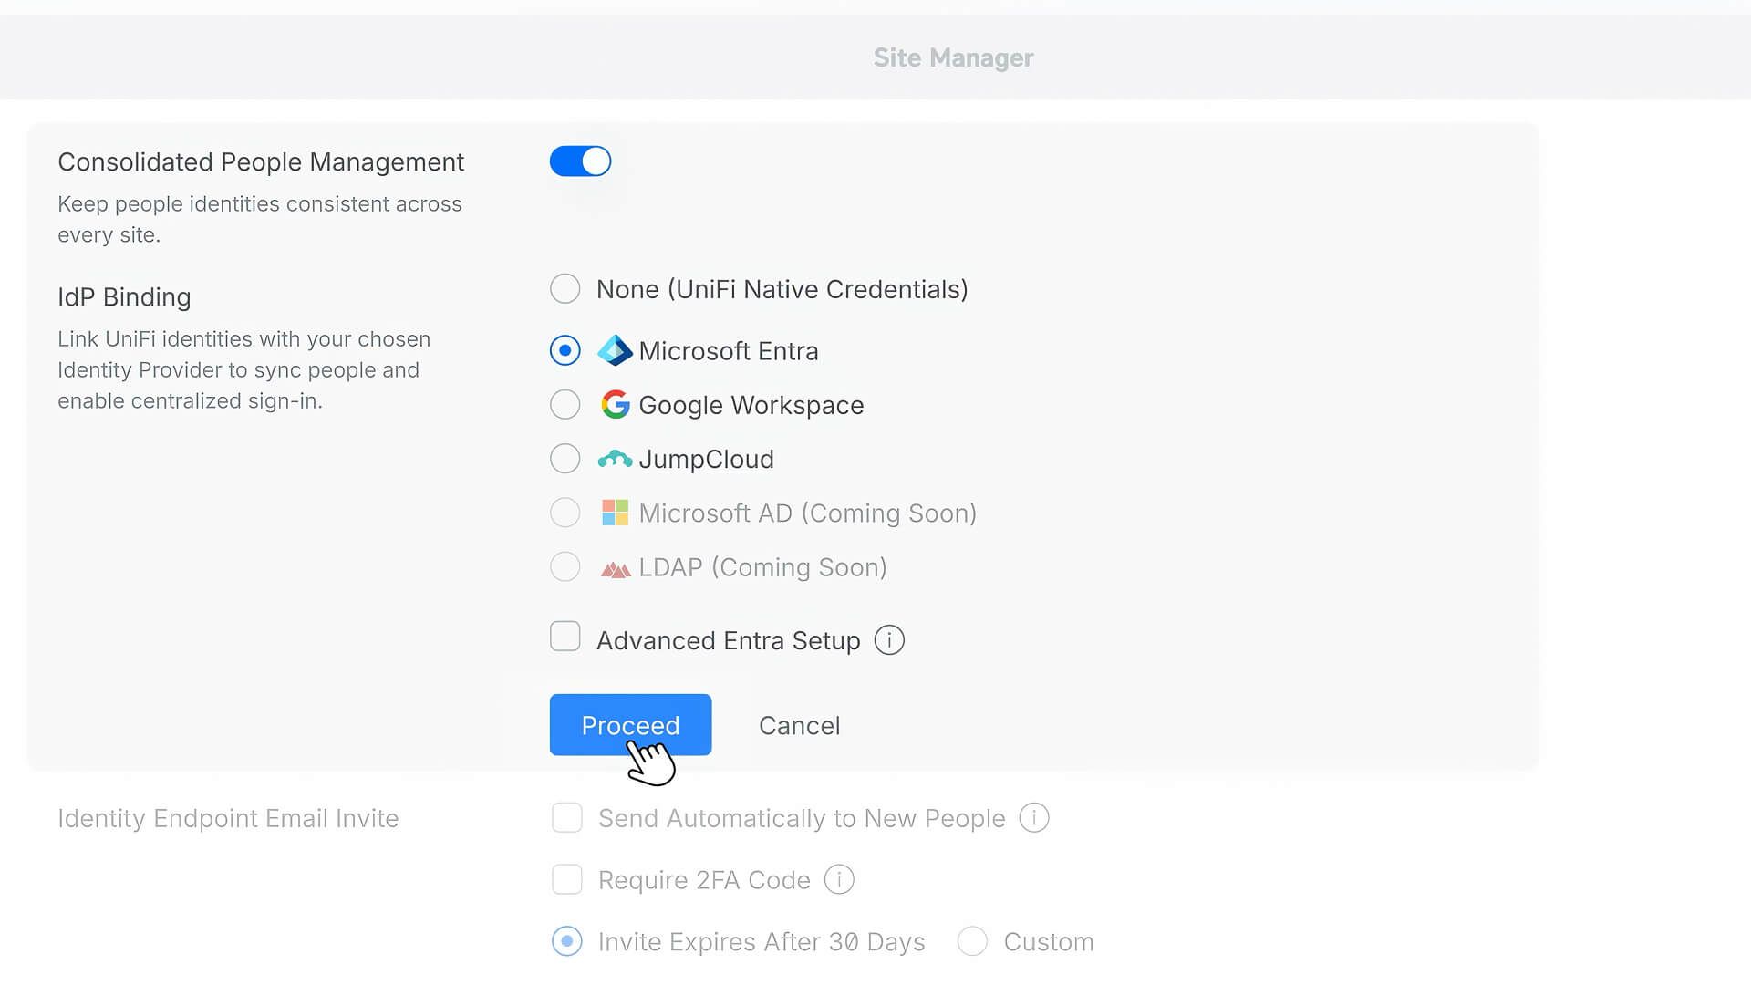Open the Require 2FA Code info tooltip
The height and width of the screenshot is (985, 1751).
click(839, 879)
